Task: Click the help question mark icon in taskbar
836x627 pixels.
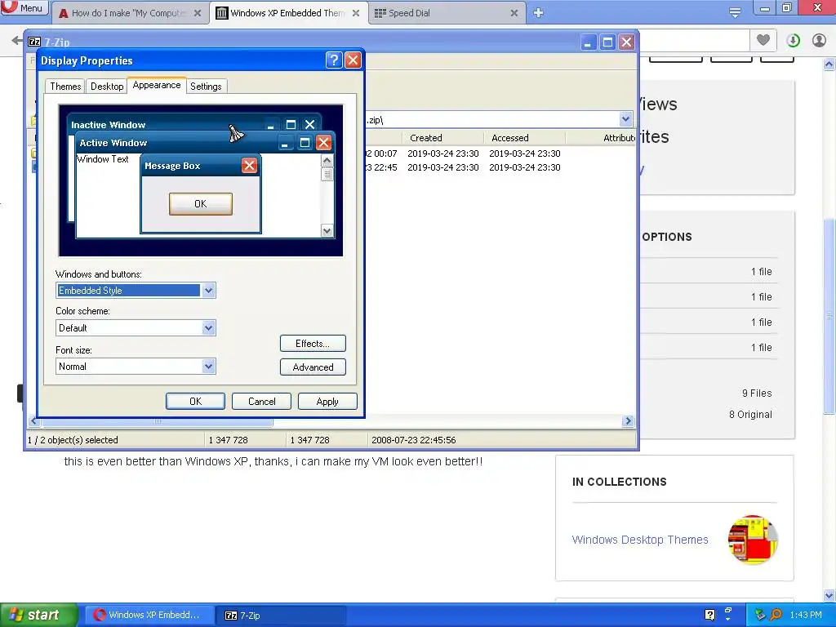Action: (x=709, y=615)
